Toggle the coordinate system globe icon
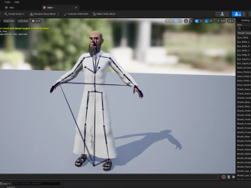This screenshot has width=251, height=188. coord(186,21)
